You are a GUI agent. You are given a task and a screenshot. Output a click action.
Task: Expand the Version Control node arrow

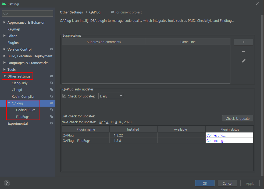tap(5, 49)
